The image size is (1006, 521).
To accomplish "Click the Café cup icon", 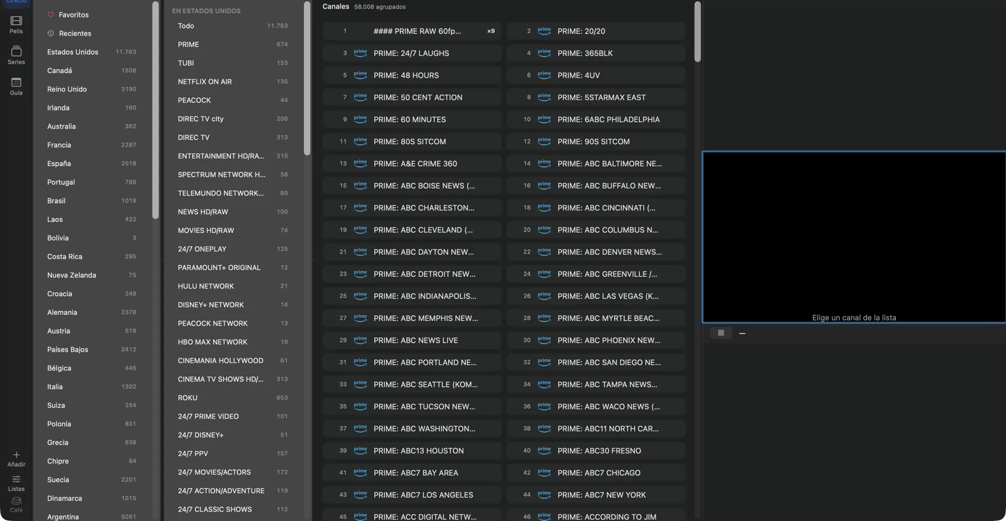I will click(x=16, y=501).
